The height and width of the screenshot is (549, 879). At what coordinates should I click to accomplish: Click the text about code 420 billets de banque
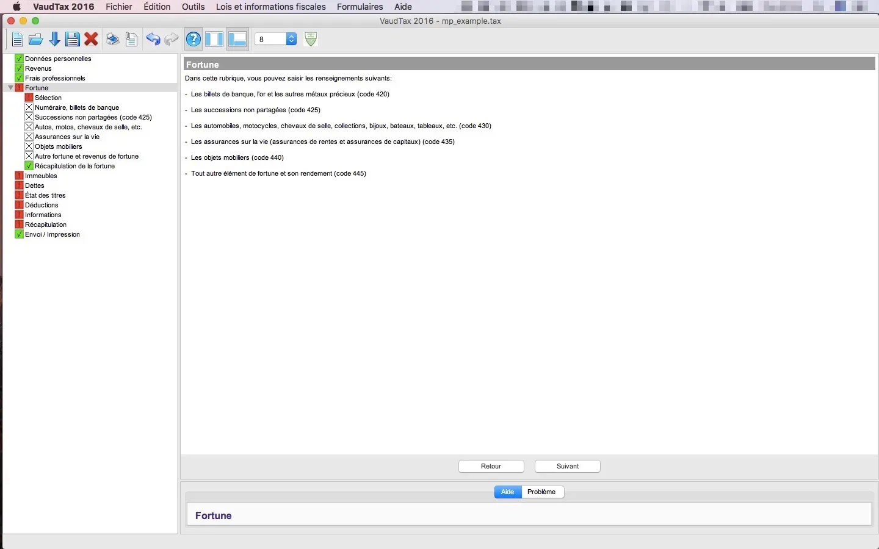tap(290, 94)
